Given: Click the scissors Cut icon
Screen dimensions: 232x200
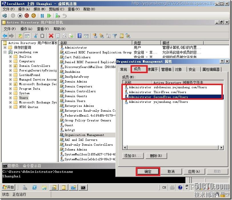Looking at the screenshot, I should [36, 36].
